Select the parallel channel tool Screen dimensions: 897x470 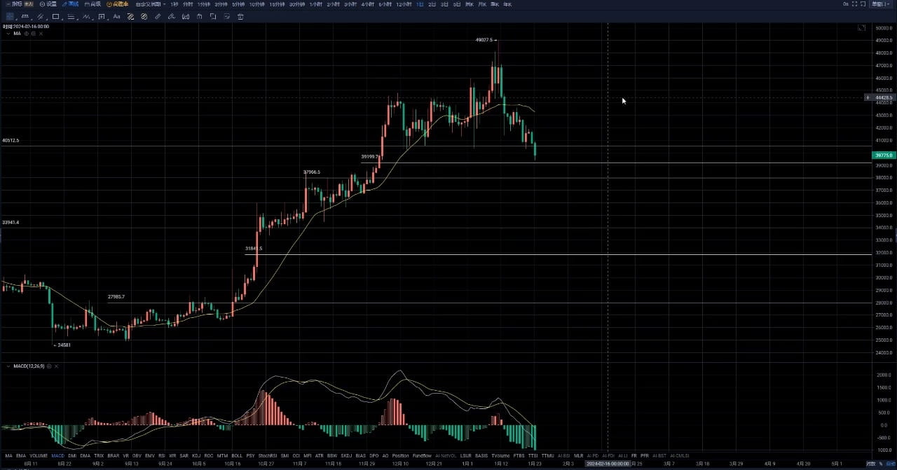(x=40, y=16)
